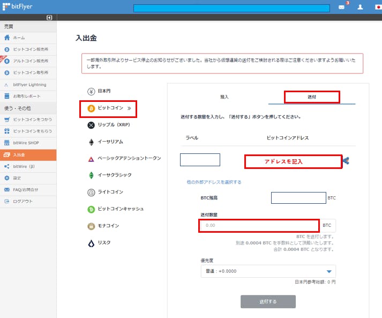Open ビットコイン取引所 in sidebar
This screenshot has height=318, width=382.
28,73
